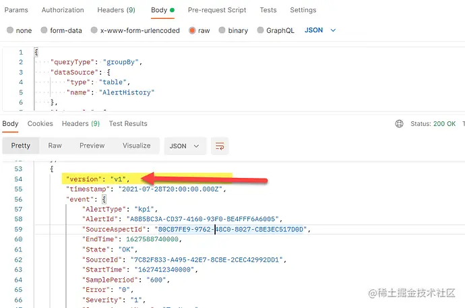This screenshot has width=465, height=308.
Task: Switch to Raw response view
Action: coord(55,146)
